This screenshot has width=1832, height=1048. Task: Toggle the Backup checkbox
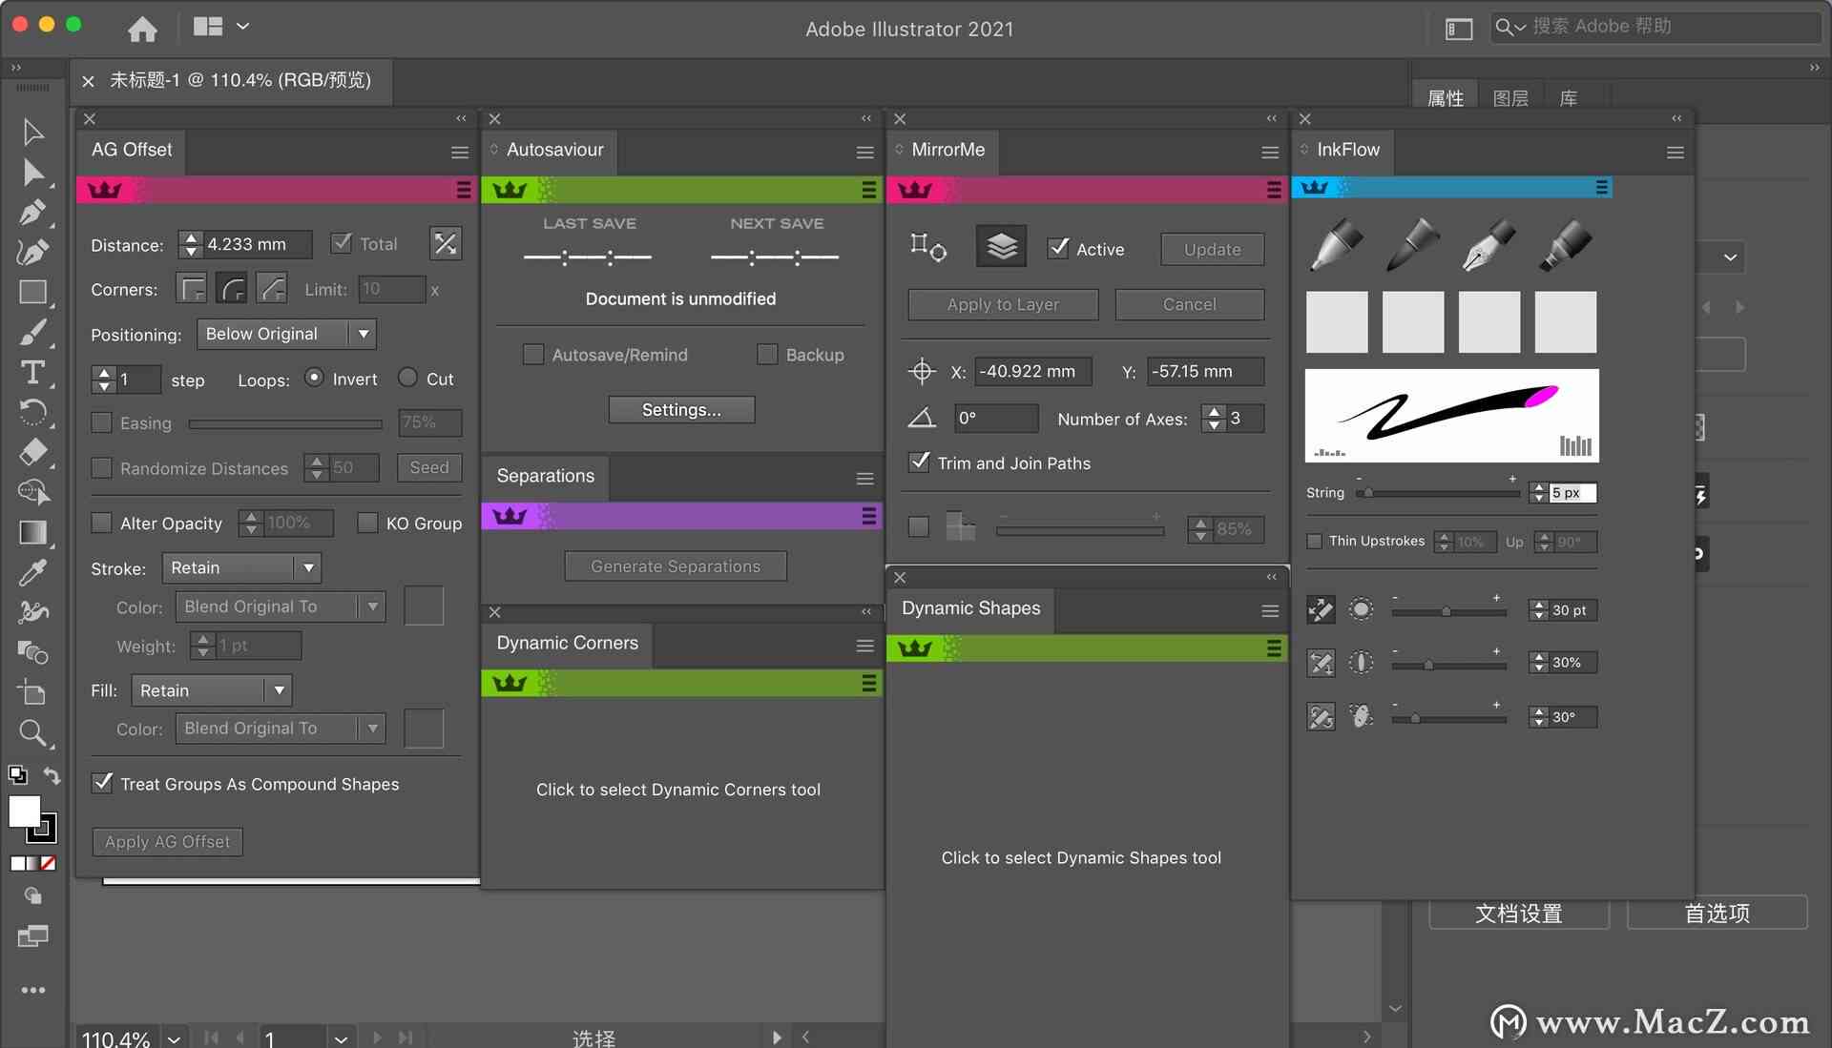[x=767, y=355]
